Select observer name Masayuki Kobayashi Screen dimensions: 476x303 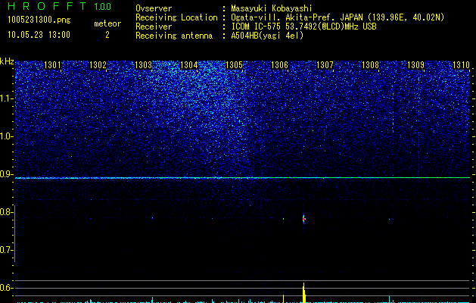point(272,9)
